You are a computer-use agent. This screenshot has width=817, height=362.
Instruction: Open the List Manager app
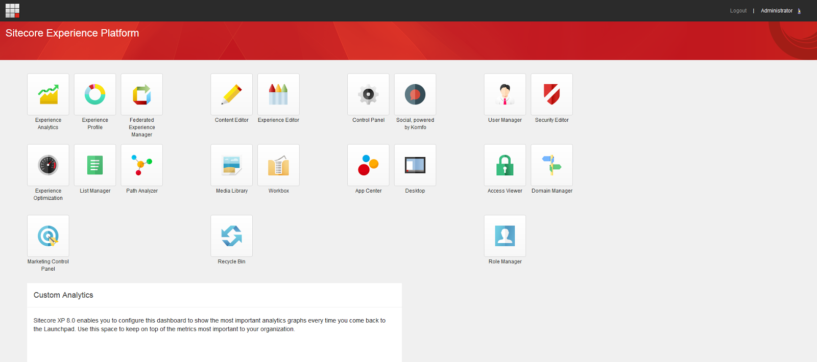click(x=95, y=165)
